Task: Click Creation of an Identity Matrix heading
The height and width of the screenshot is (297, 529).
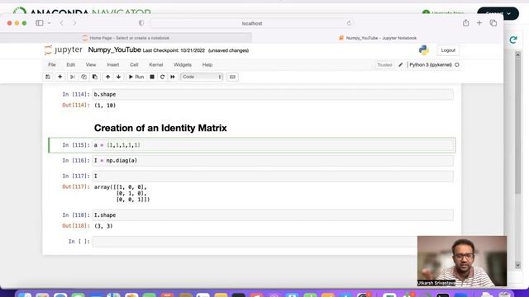Action: 160,128
